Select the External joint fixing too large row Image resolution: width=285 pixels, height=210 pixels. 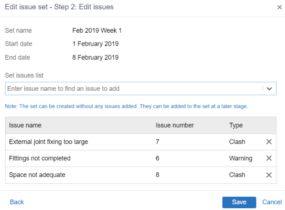(141, 142)
